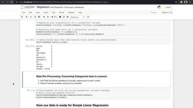The height and width of the screenshot is (108, 193).
Task: Open the Kernel menu
Action: [x=62, y=13]
